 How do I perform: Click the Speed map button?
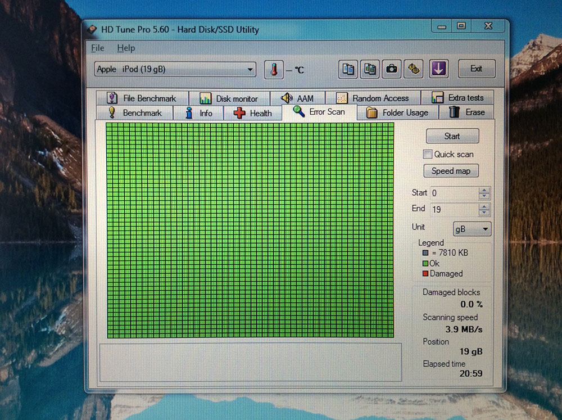coord(451,171)
